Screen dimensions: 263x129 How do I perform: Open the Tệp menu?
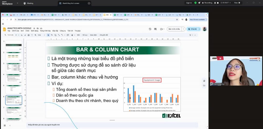coord(9,31)
